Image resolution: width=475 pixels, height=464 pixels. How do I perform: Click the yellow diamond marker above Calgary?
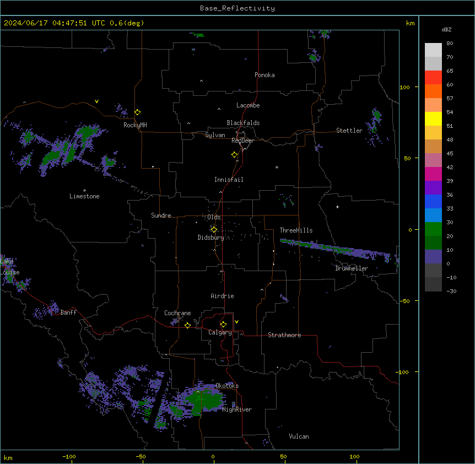pyautogui.click(x=223, y=325)
